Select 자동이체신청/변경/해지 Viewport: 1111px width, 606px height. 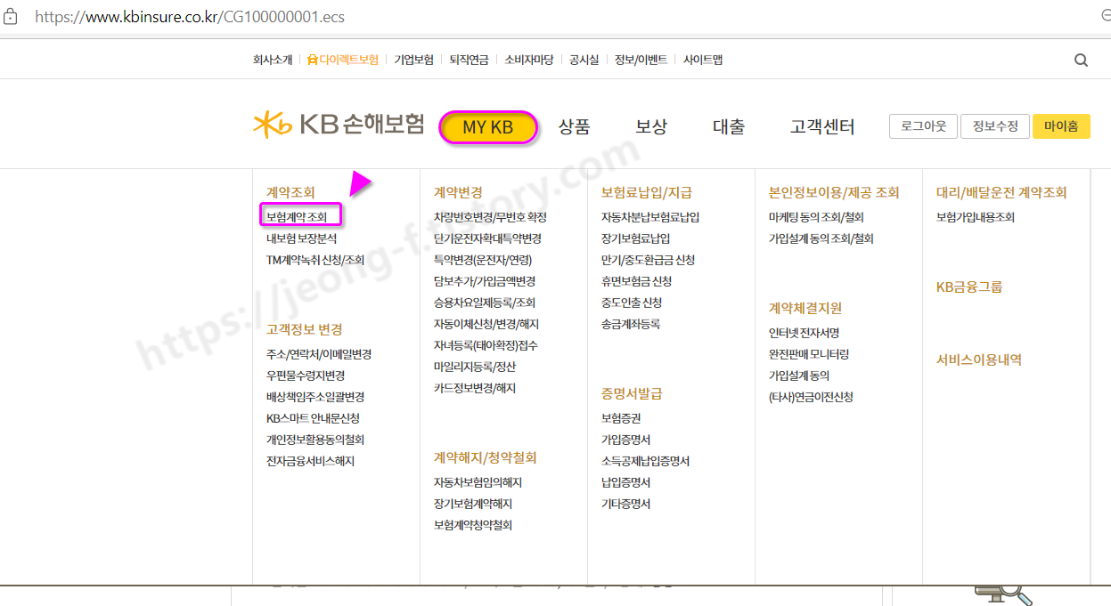point(486,324)
